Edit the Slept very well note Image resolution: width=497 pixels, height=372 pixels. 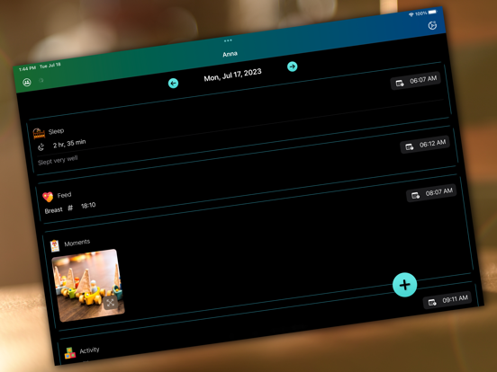pos(58,160)
